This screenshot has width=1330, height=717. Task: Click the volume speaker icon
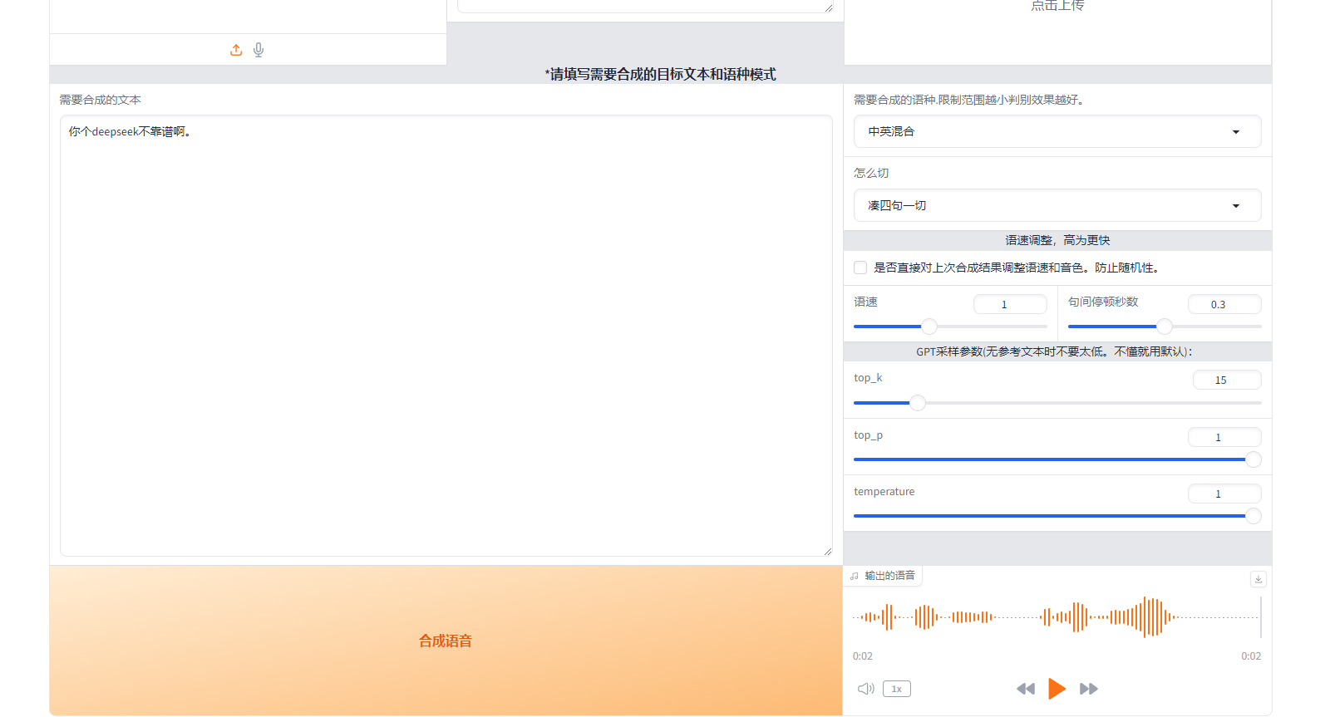click(x=865, y=689)
